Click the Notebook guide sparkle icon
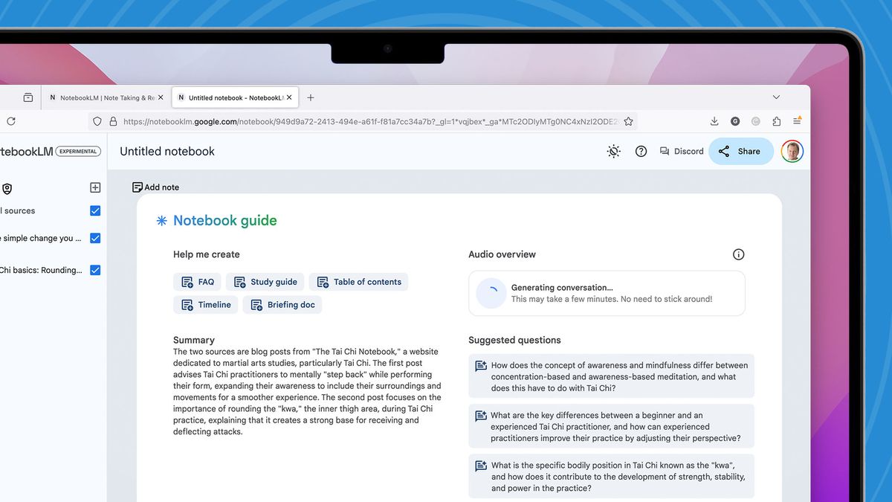 [161, 221]
